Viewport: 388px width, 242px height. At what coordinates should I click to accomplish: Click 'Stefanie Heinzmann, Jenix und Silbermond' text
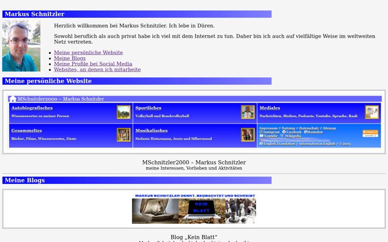(x=174, y=139)
